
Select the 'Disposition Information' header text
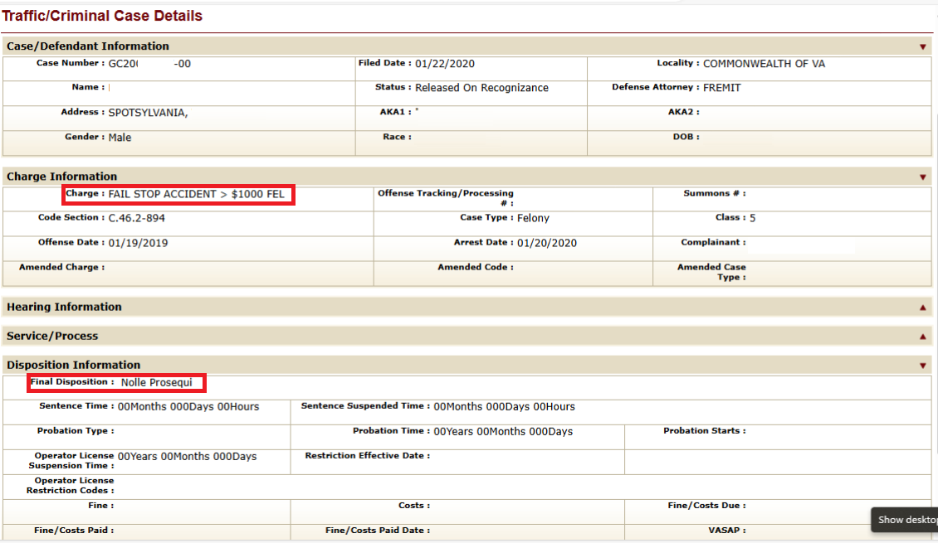pyautogui.click(x=74, y=365)
